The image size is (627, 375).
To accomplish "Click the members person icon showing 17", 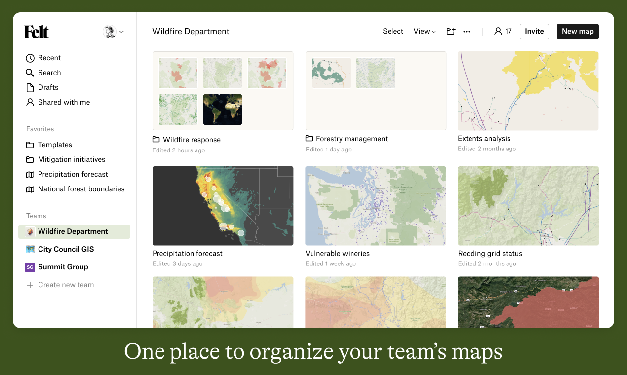I will click(x=498, y=31).
